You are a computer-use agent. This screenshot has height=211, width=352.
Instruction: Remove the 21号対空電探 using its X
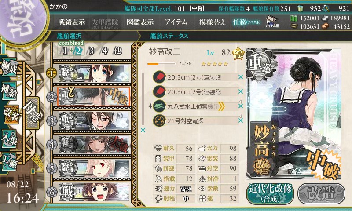coord(241,120)
